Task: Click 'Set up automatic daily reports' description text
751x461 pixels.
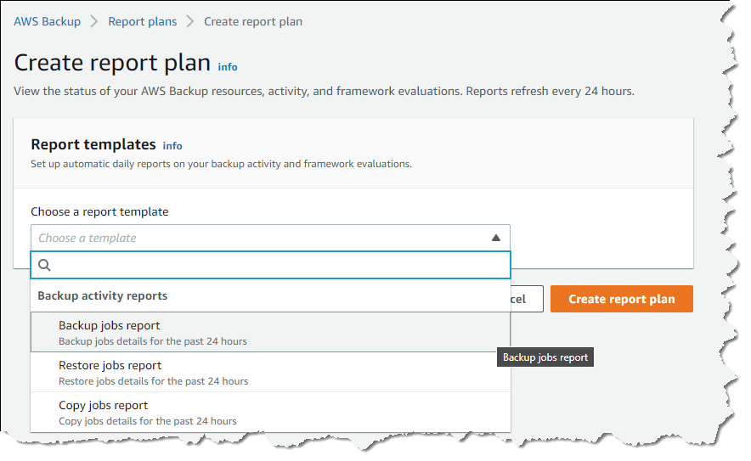Action: [x=221, y=164]
